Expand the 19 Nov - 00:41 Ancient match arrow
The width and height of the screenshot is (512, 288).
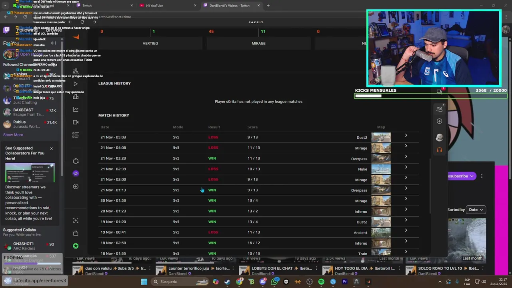click(406, 230)
